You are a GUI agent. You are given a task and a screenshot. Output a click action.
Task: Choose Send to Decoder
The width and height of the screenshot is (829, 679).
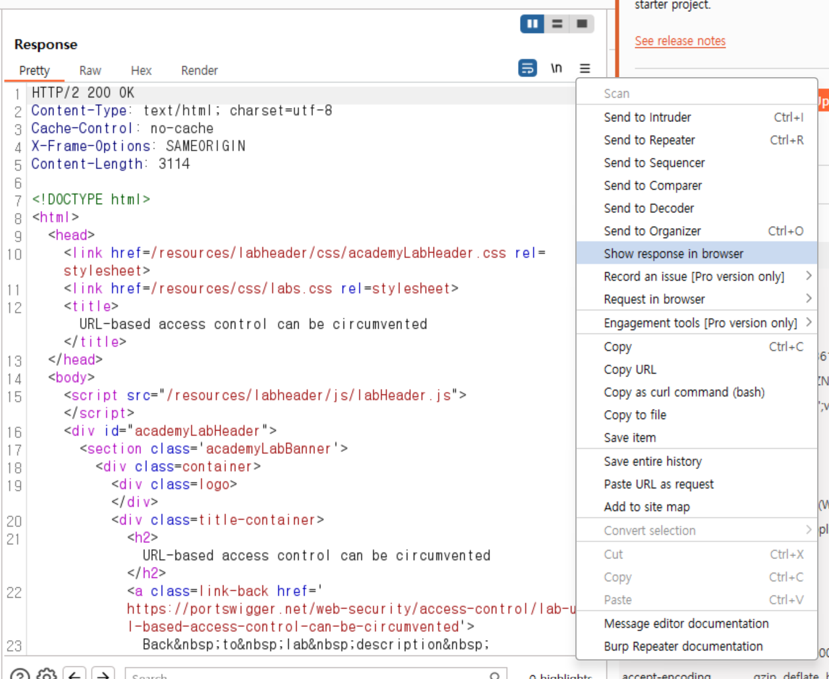pos(697,208)
